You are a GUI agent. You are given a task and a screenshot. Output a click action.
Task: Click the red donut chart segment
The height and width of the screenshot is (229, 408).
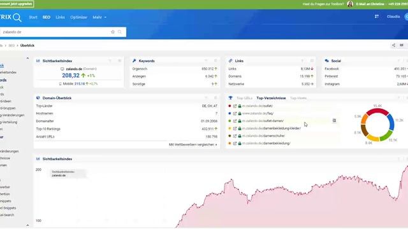377,111
